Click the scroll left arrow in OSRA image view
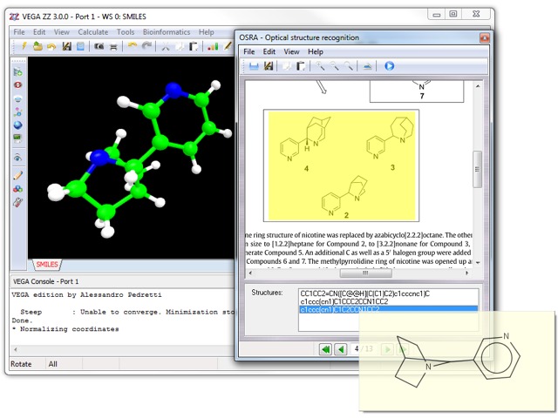The image size is (558, 418). (250, 273)
